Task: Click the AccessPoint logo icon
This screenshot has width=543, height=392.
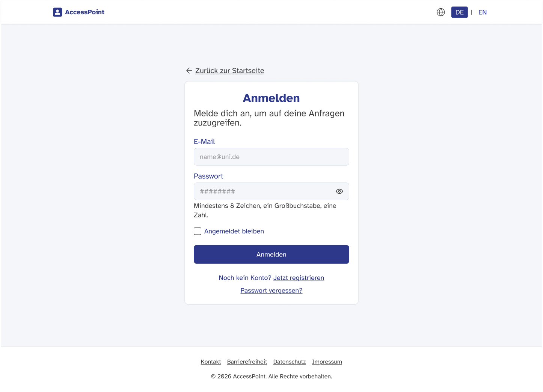Action: [x=57, y=12]
